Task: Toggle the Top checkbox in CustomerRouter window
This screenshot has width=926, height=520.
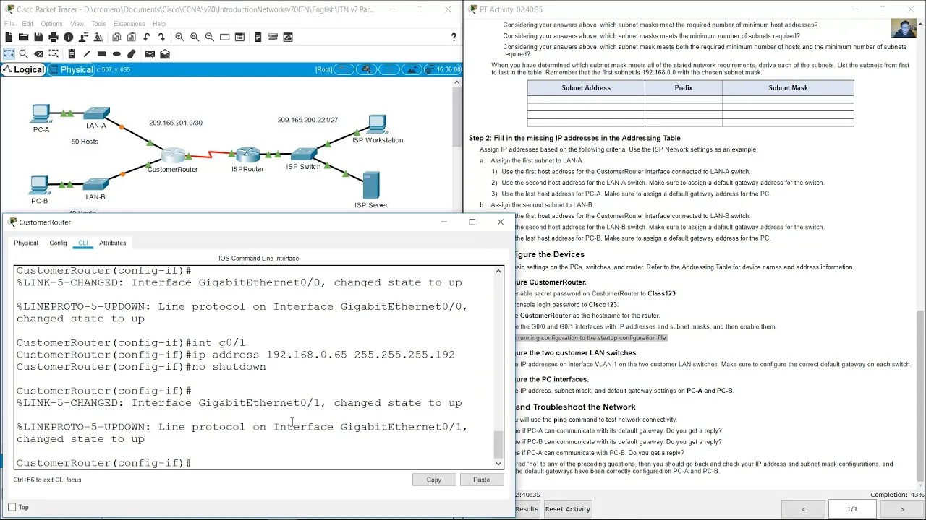Action: pos(12,507)
